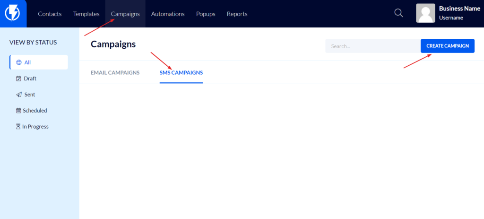Filter campaigns by Draft status
Image resolution: width=484 pixels, height=219 pixels.
(x=26, y=79)
